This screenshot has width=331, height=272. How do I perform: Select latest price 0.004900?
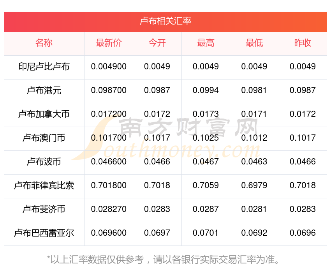109,67
